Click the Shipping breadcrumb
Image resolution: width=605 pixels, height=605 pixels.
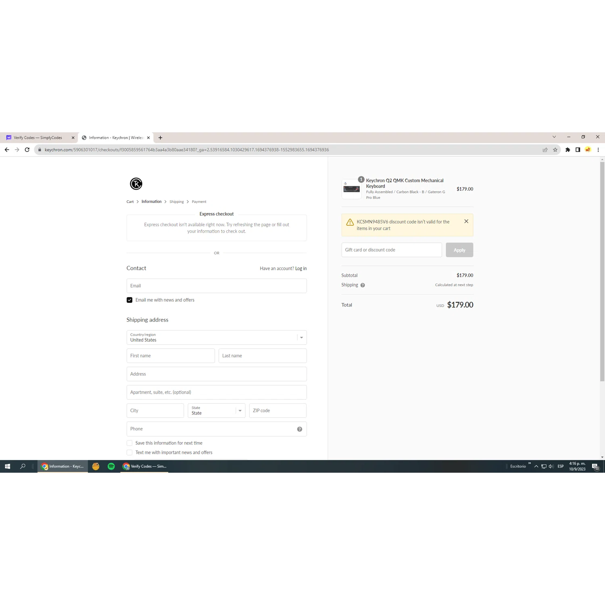click(177, 202)
